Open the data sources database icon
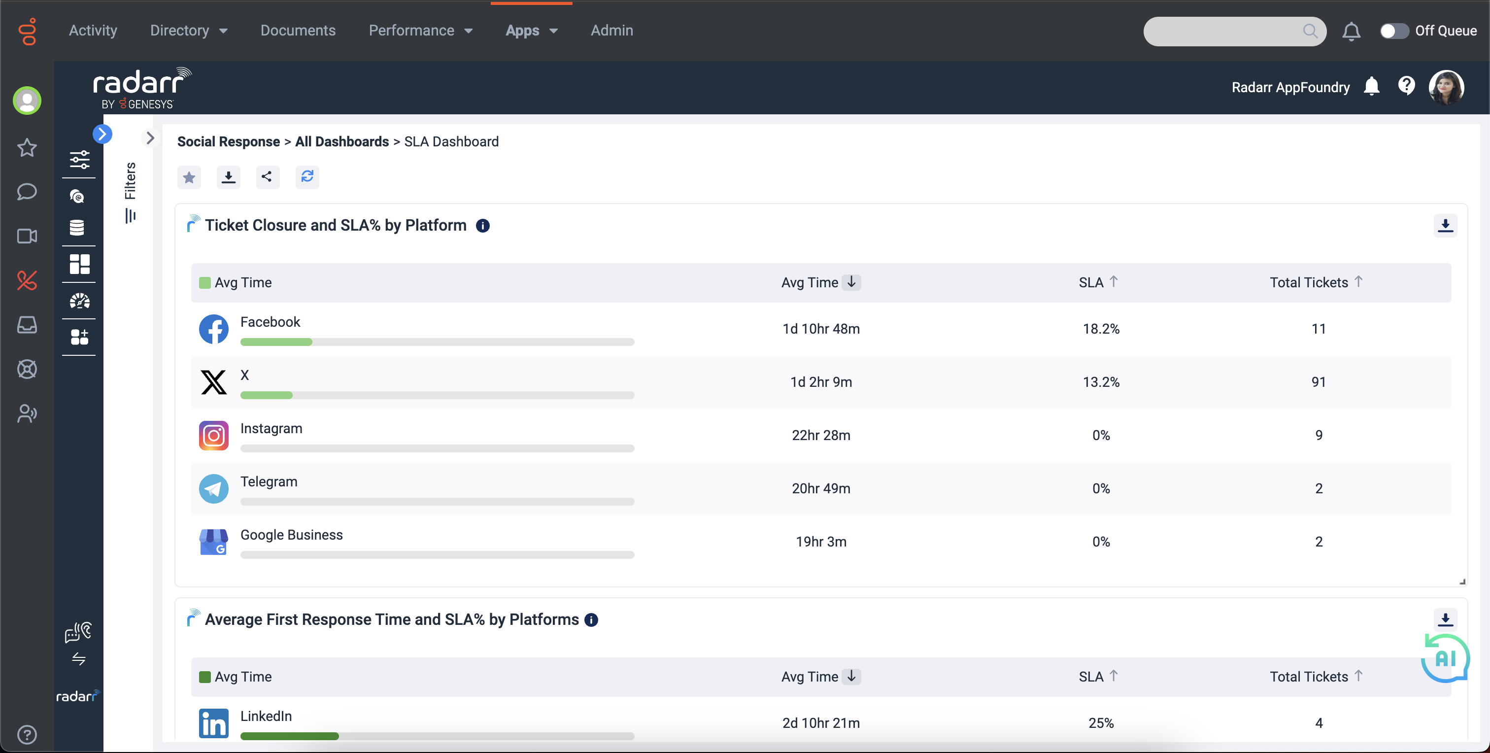The width and height of the screenshot is (1490, 753). point(77,227)
